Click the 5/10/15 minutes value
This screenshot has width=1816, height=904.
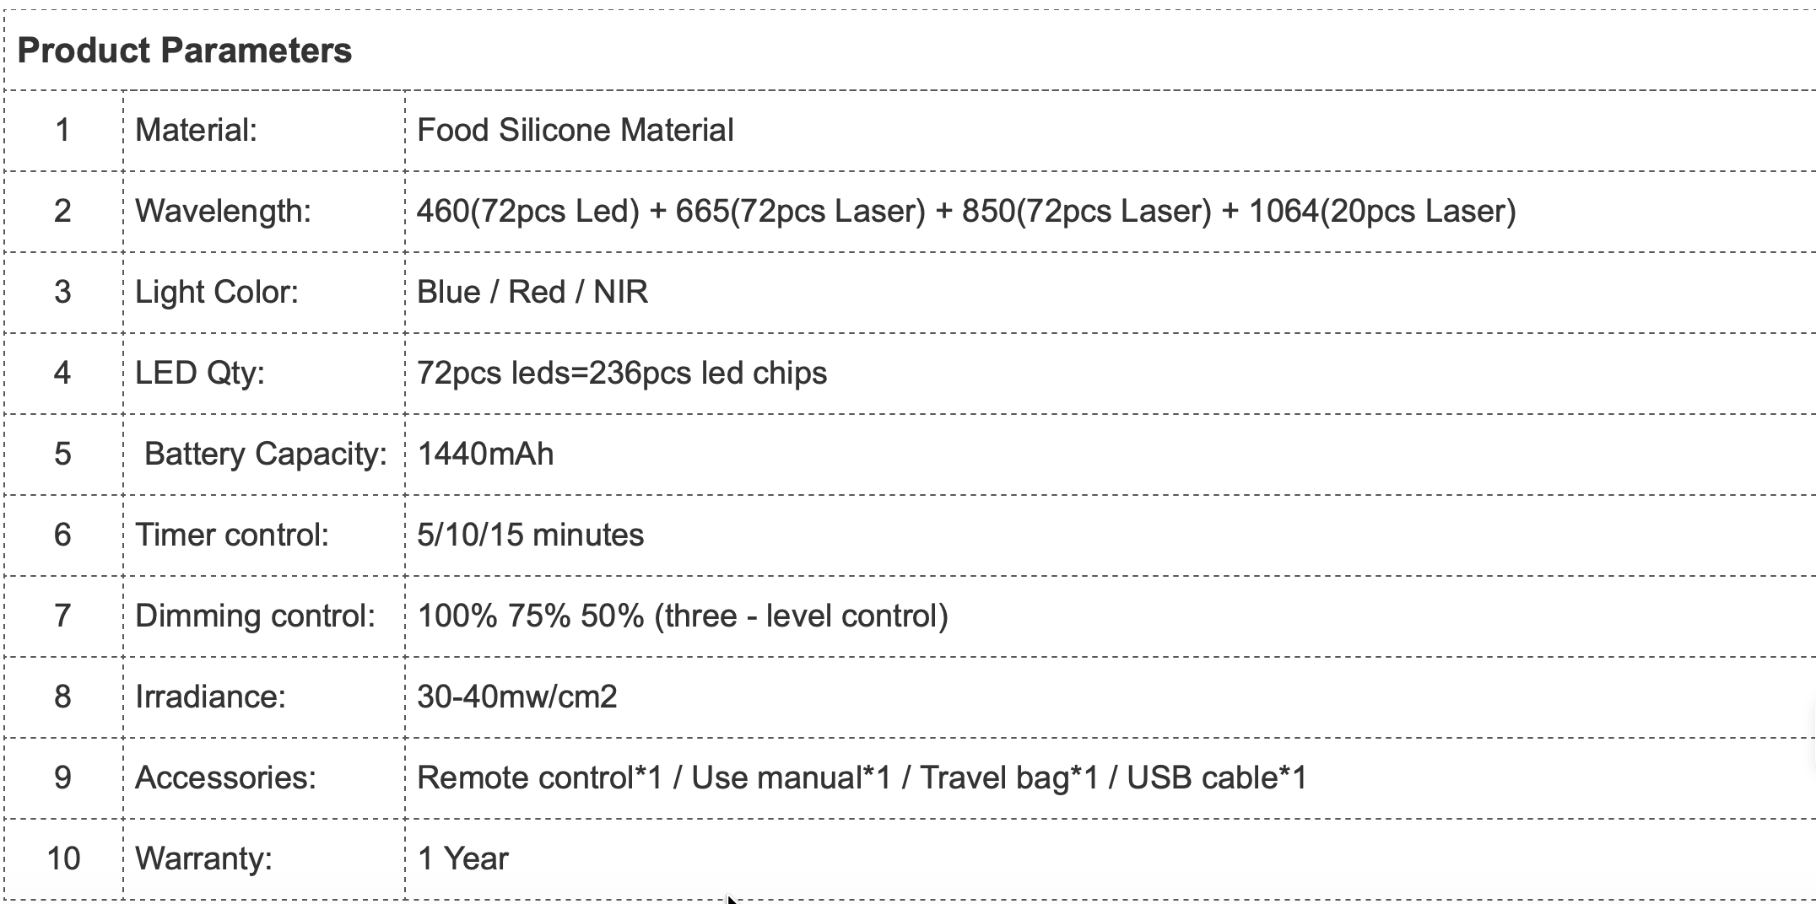530,535
